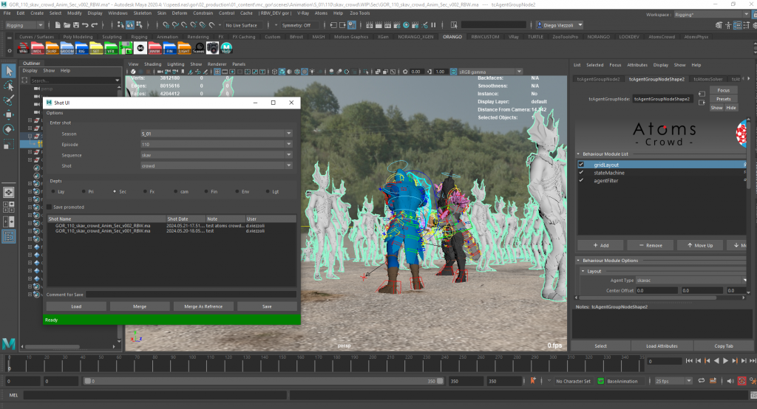Click the range slider start handle
This screenshot has height=409, width=757.
tap(88, 381)
